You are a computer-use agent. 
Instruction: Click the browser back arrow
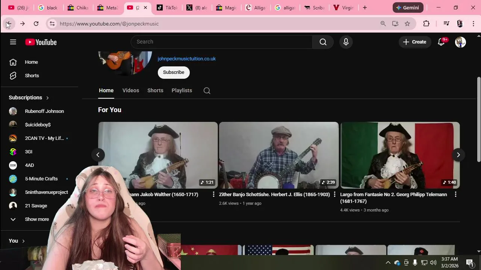pyautogui.click(x=9, y=24)
